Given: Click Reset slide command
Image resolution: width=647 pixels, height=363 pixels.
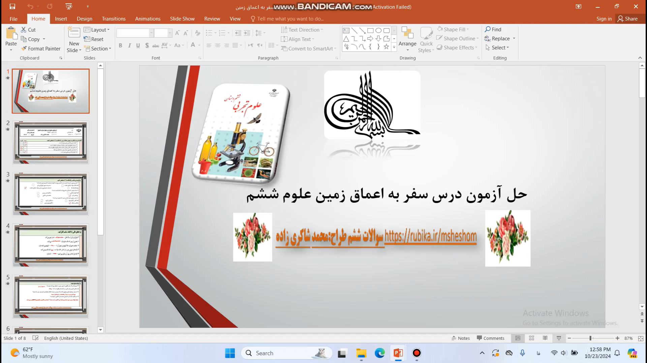Looking at the screenshot, I should pyautogui.click(x=94, y=39).
